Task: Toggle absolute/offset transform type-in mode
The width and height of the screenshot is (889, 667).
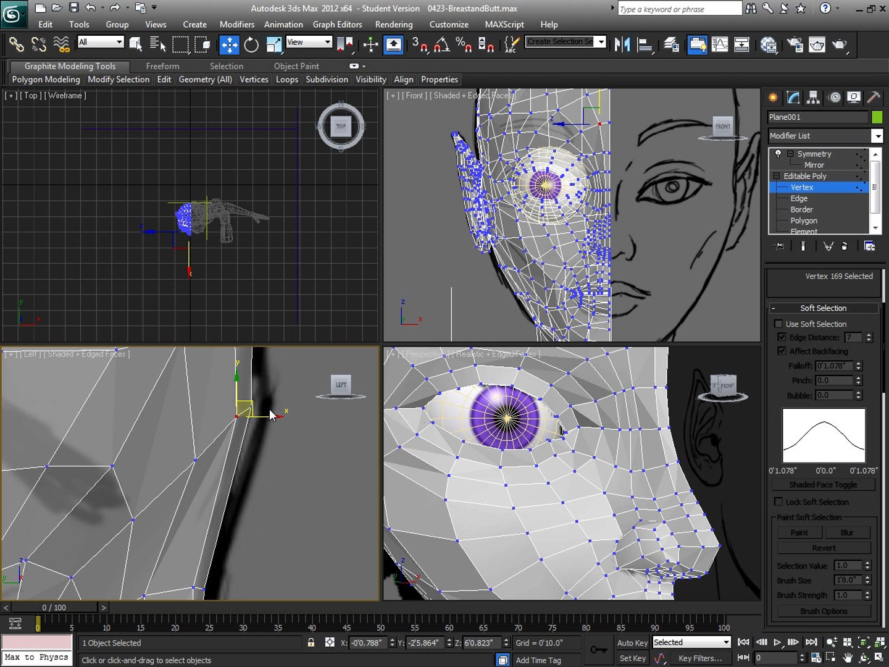Action: pyautogui.click(x=330, y=642)
